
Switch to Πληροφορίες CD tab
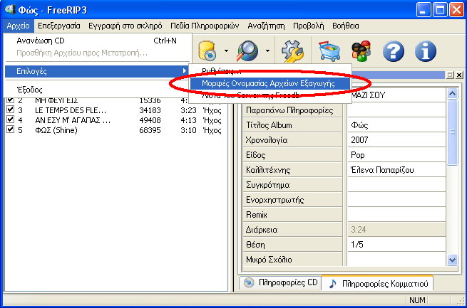click(280, 282)
